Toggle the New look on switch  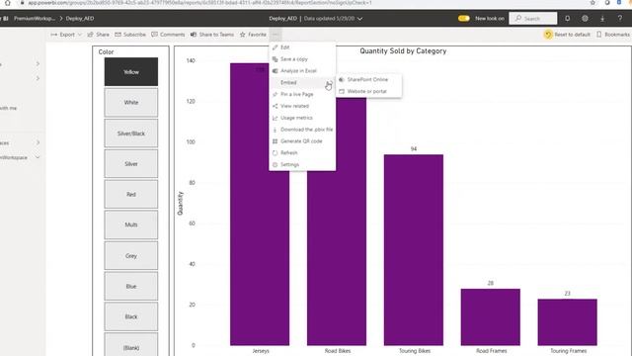463,19
